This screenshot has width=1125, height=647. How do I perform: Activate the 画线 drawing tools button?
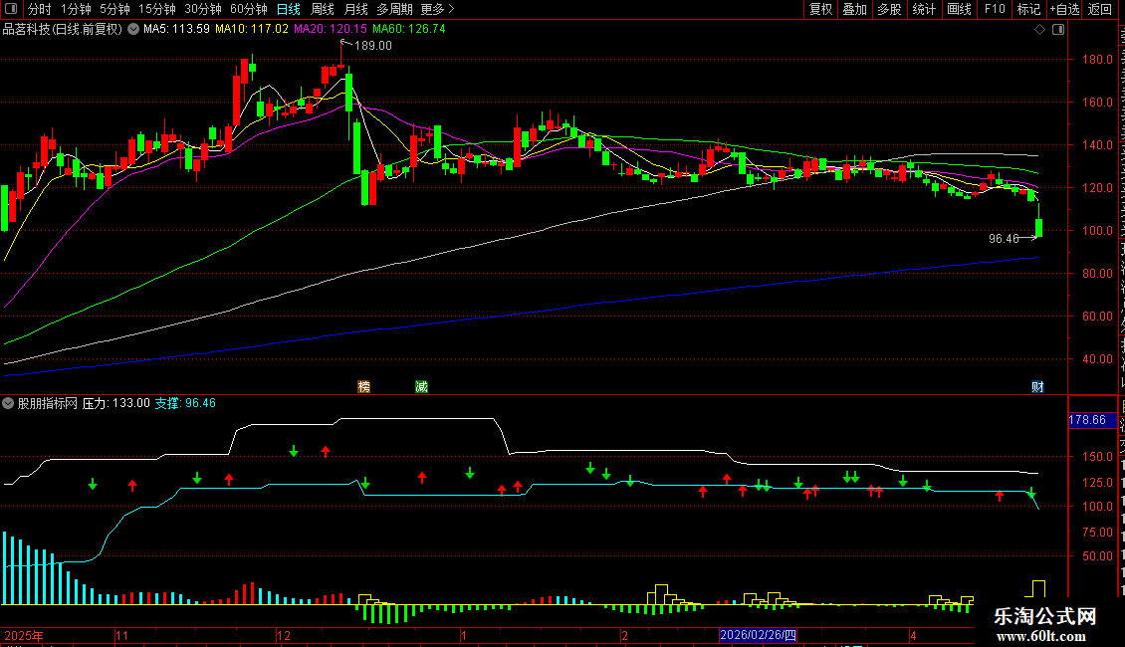coord(960,9)
